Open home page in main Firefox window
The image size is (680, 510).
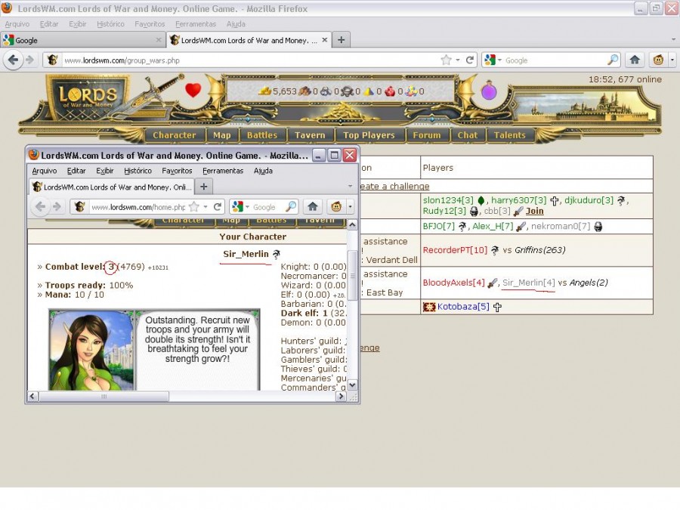coord(635,60)
